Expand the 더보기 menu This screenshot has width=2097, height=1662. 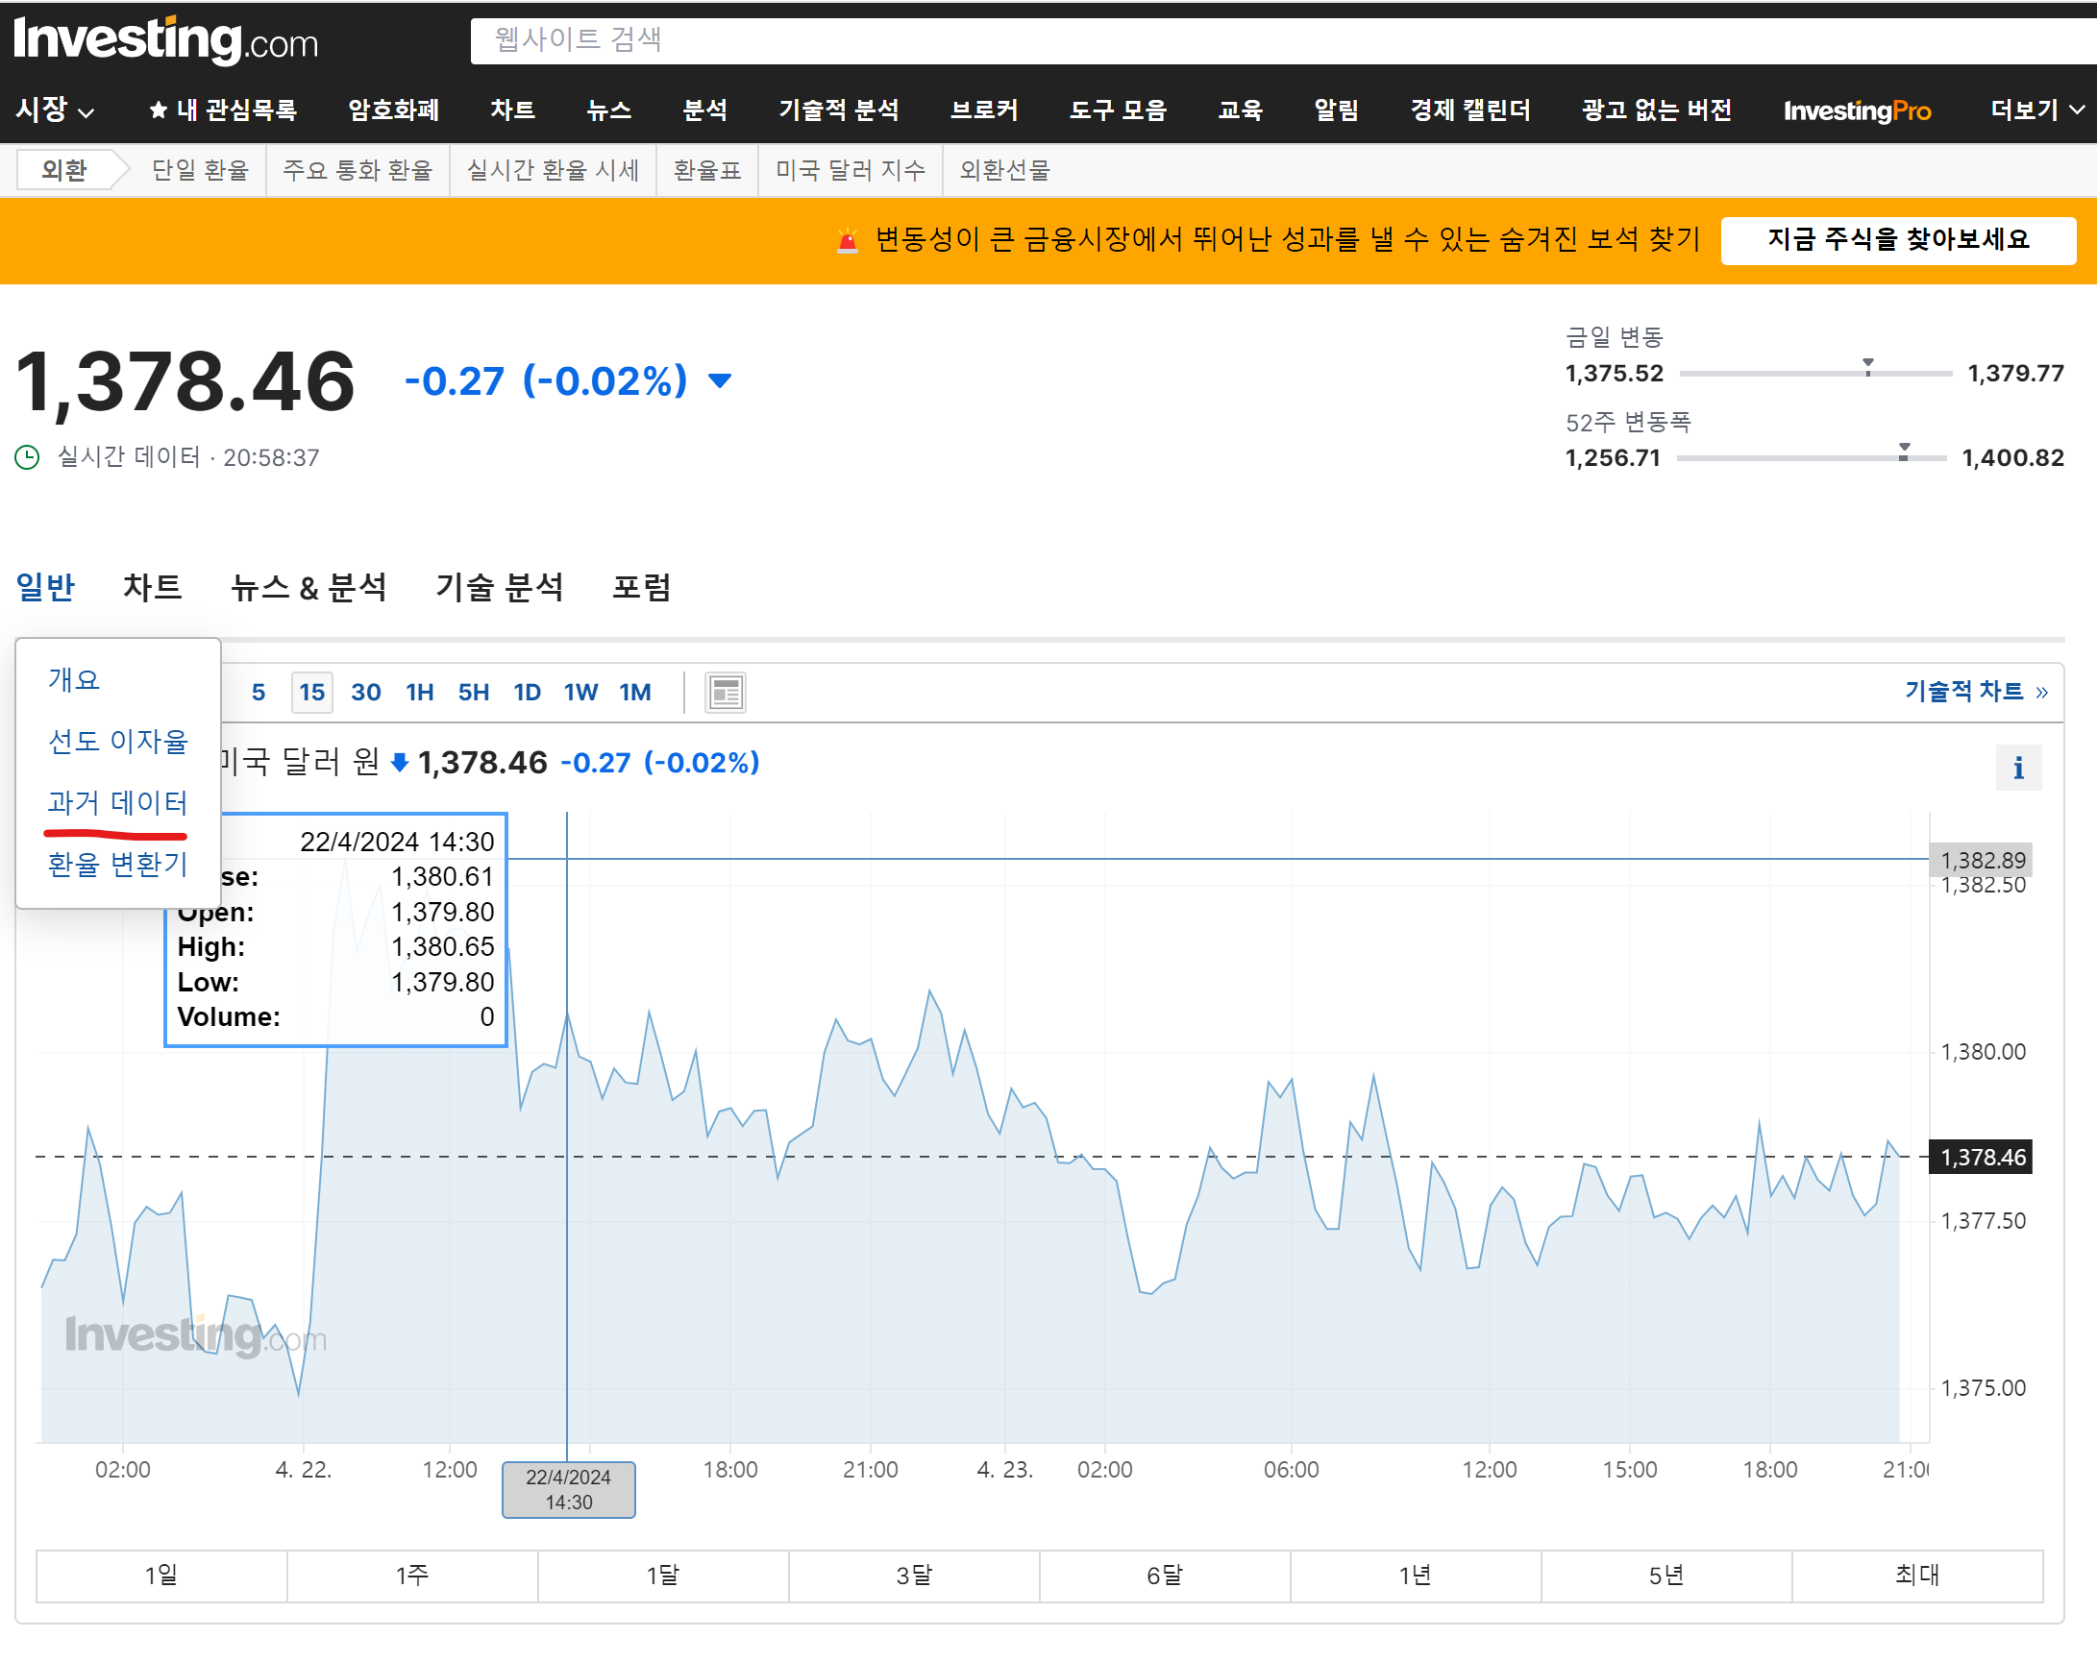[2035, 110]
